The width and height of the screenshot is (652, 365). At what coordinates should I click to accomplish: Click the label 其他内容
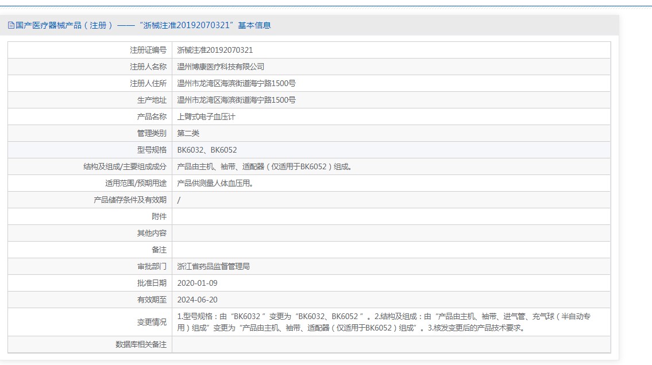point(152,233)
